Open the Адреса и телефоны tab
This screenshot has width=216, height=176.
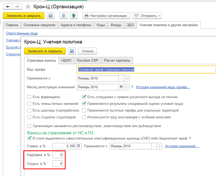(x=76, y=25)
